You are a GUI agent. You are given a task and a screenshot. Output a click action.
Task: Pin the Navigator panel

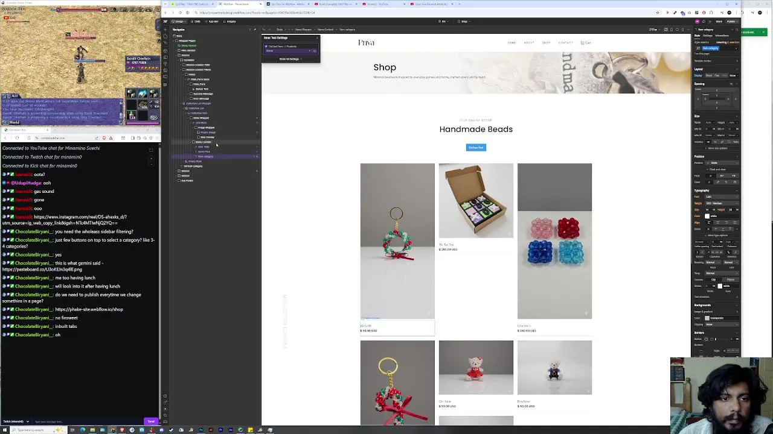click(255, 30)
